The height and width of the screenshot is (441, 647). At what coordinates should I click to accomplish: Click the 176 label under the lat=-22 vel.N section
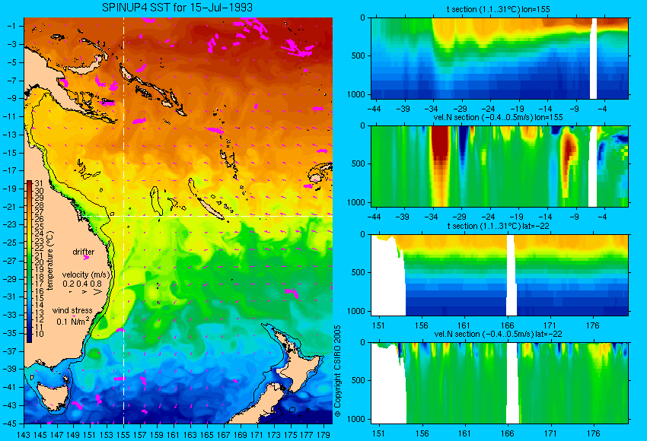coord(593,433)
